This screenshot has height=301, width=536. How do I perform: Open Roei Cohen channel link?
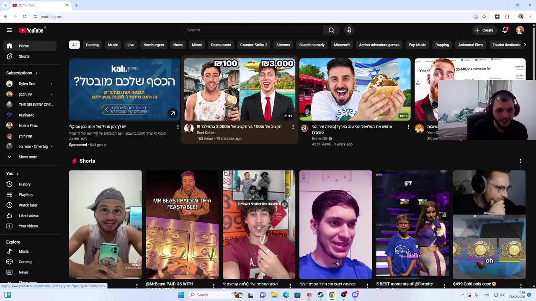click(x=206, y=133)
